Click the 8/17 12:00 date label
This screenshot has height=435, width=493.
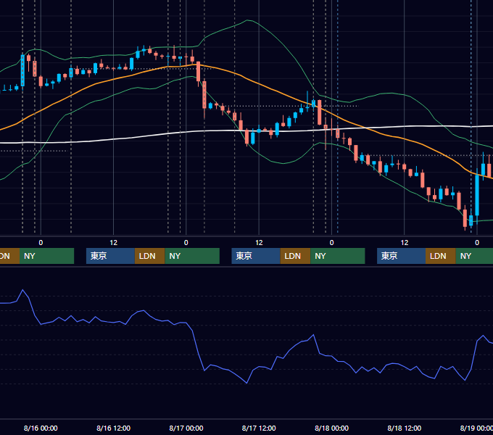click(259, 428)
